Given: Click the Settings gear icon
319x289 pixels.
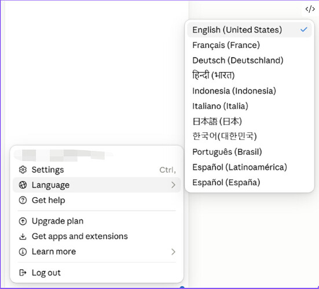Looking at the screenshot, I should (x=23, y=170).
